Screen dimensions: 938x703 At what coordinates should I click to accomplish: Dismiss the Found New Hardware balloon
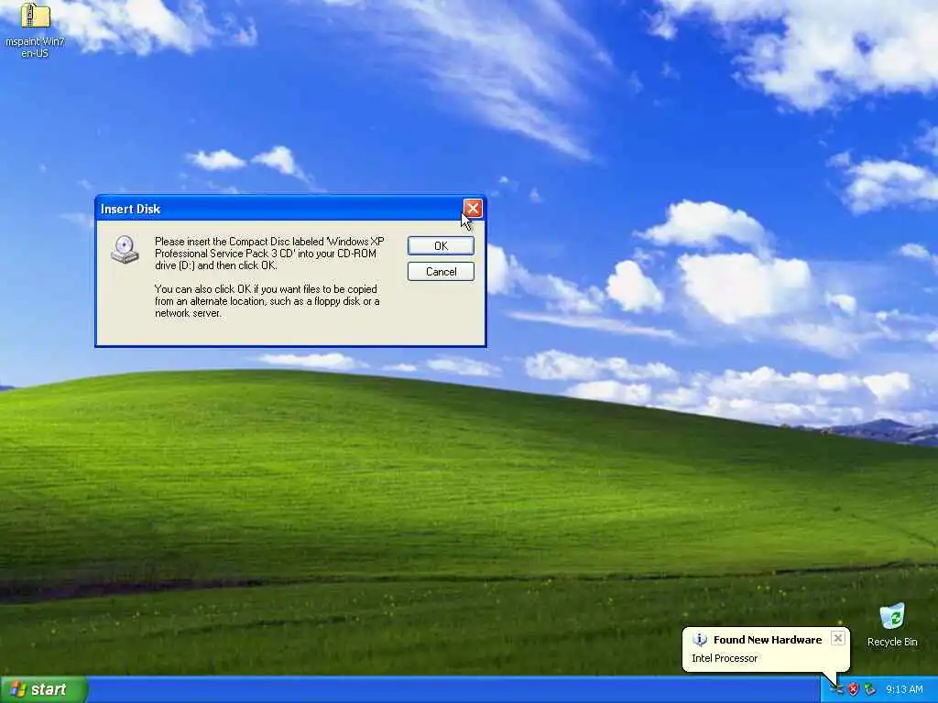coord(838,638)
